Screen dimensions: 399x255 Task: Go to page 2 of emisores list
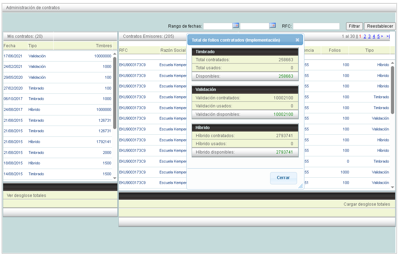(x=365, y=36)
